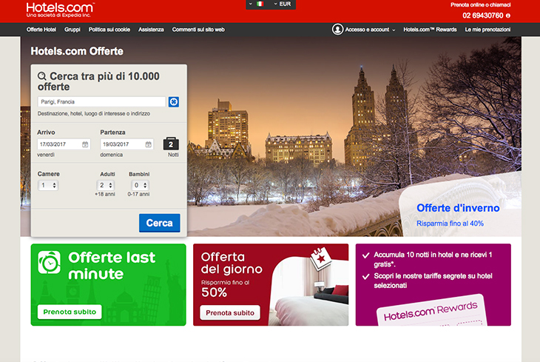Click Prenota online o chiamaci text
540x362 pixels.
tap(480, 5)
